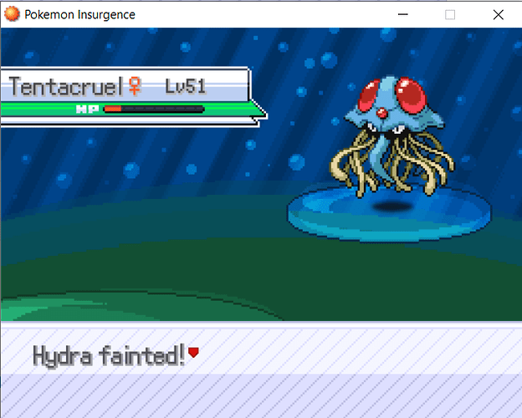Minimize the Pokemon Insurgence window

(403, 14)
